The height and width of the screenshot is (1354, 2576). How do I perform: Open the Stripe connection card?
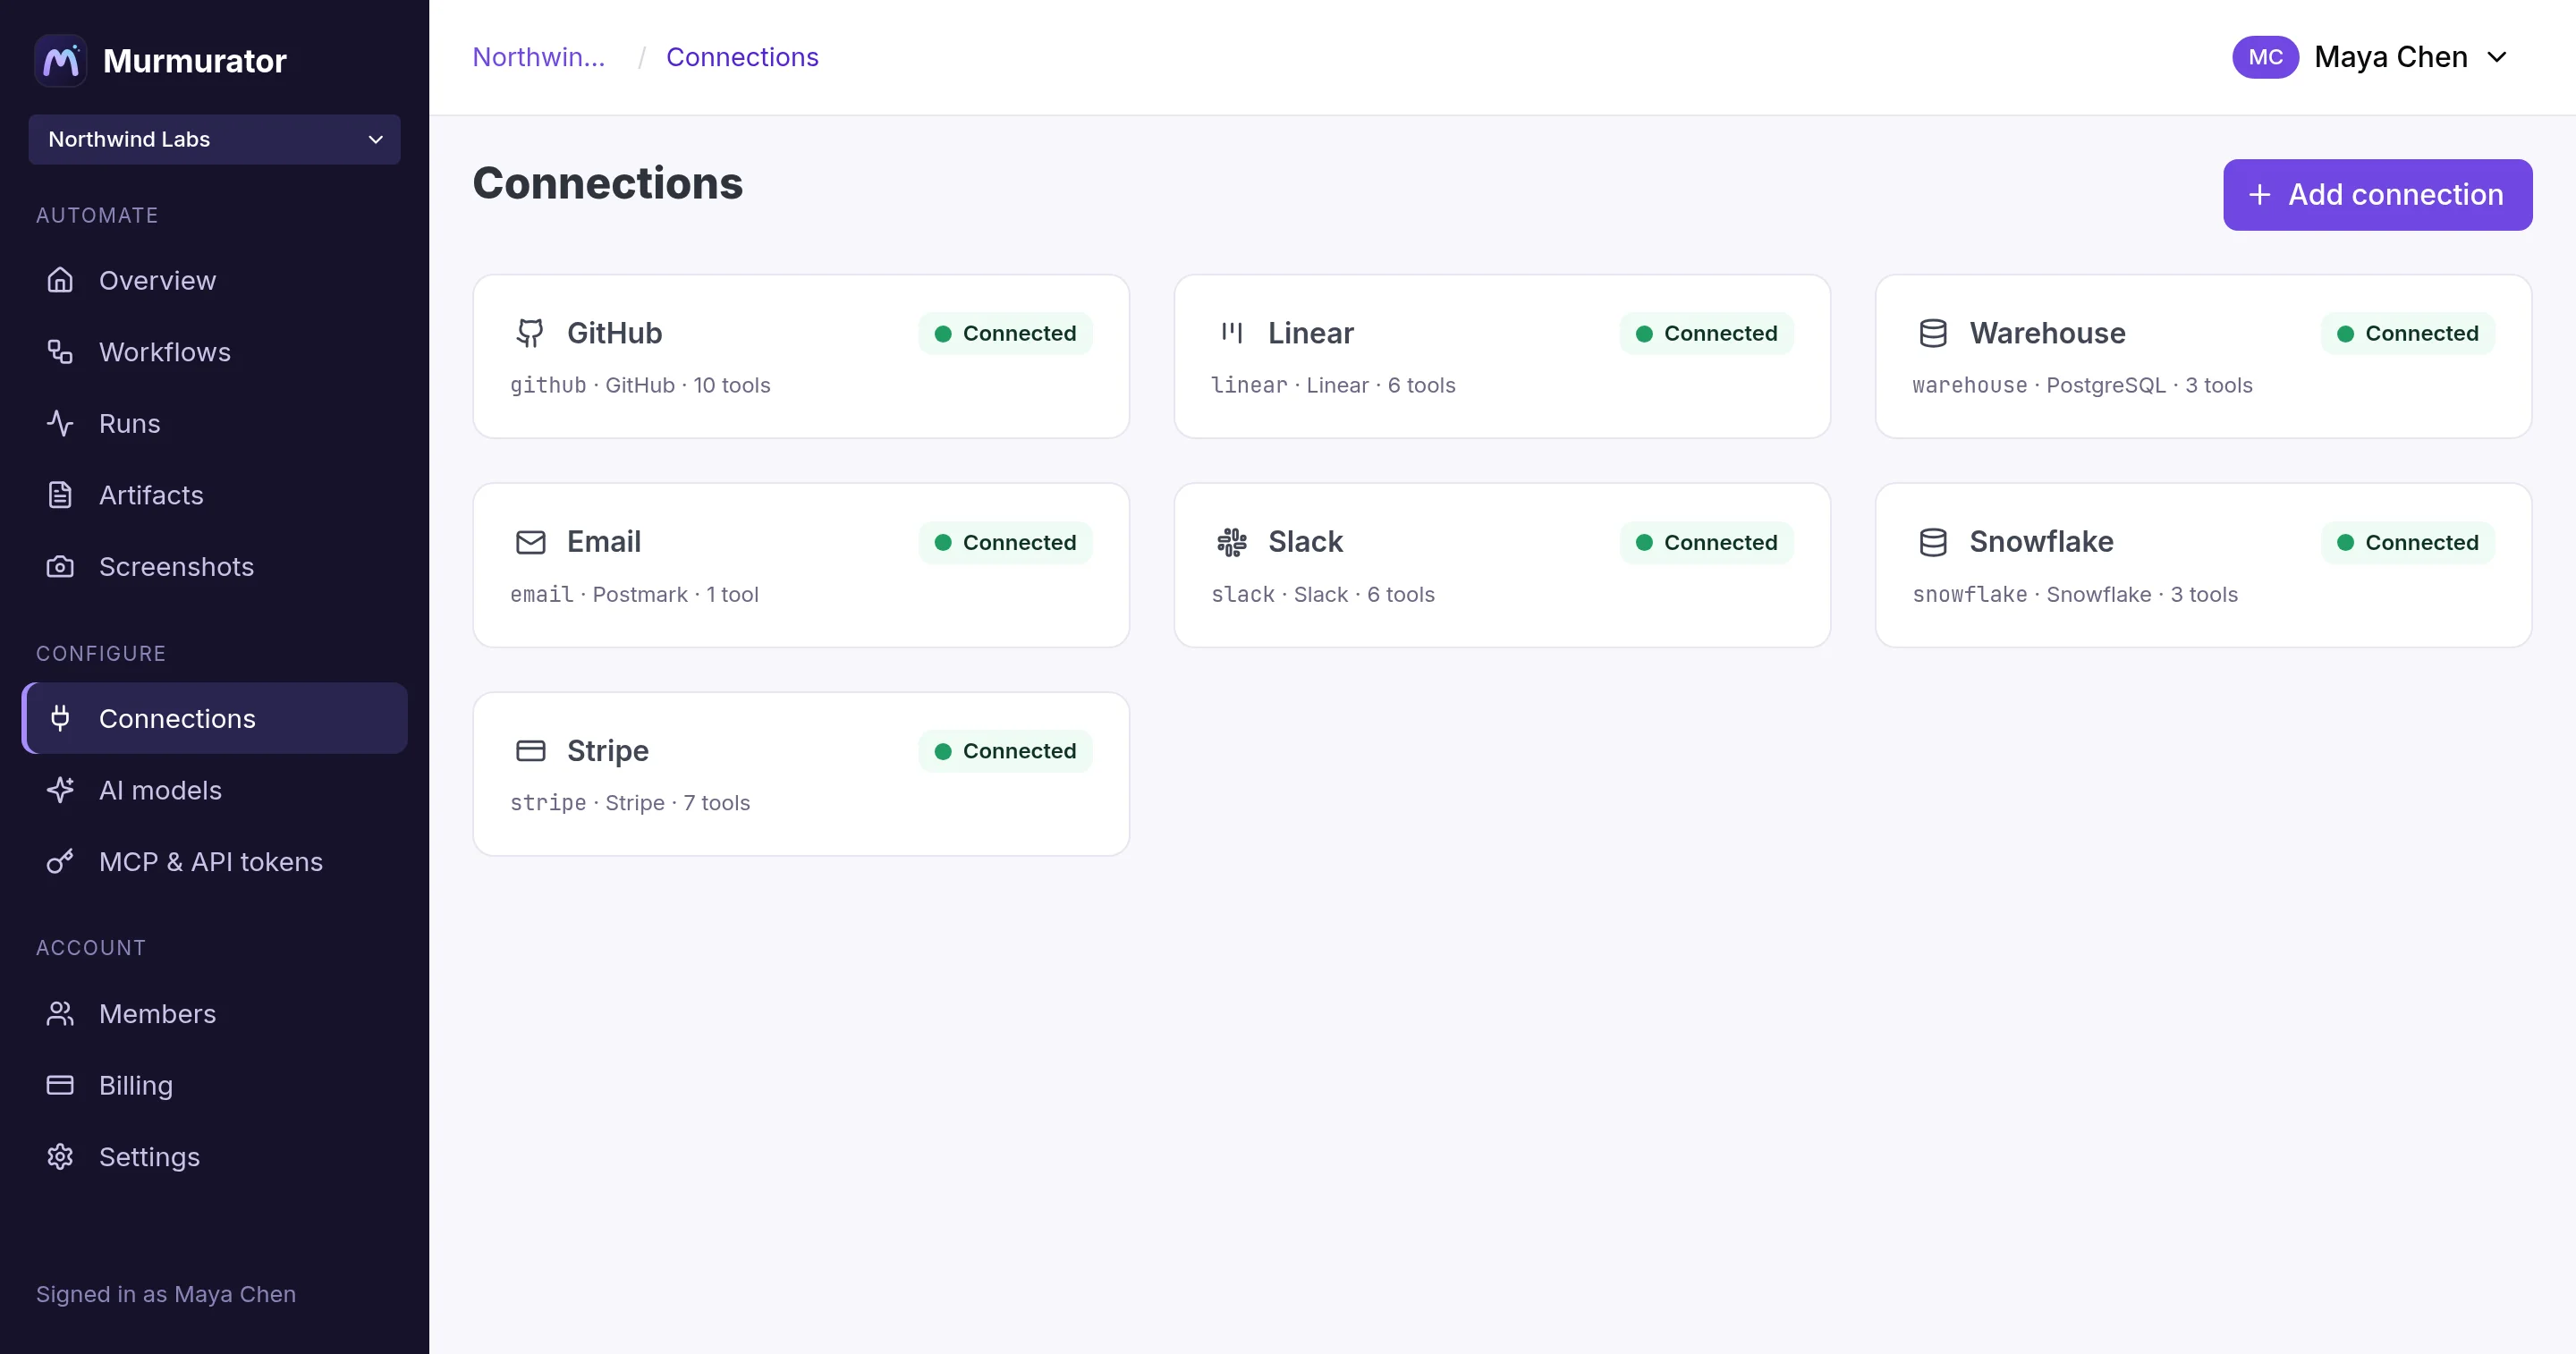click(801, 774)
